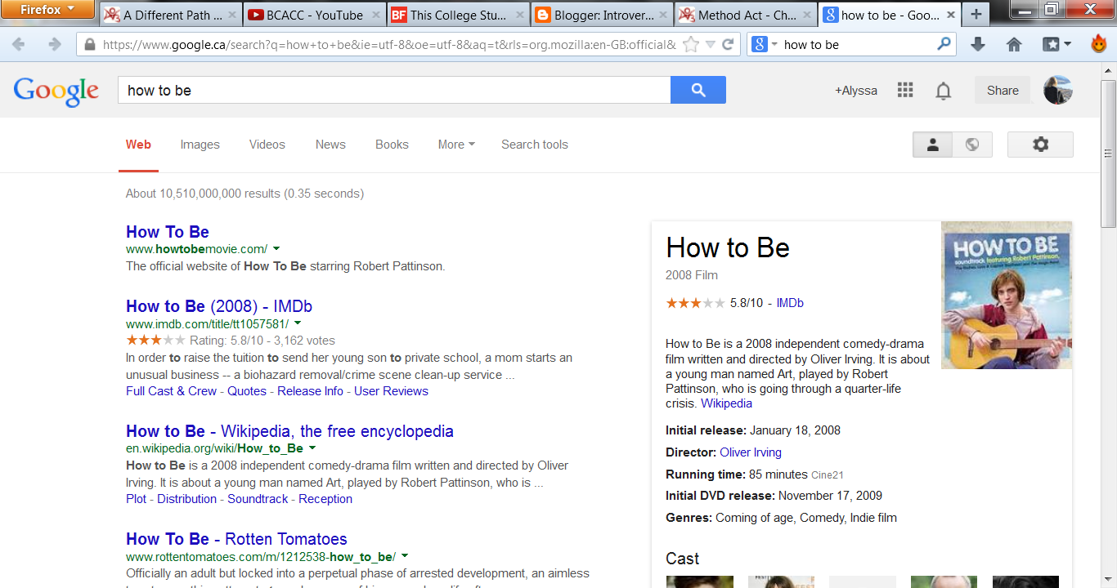This screenshot has height=588, width=1117.
Task: Open the search settings gear
Action: tap(1040, 145)
